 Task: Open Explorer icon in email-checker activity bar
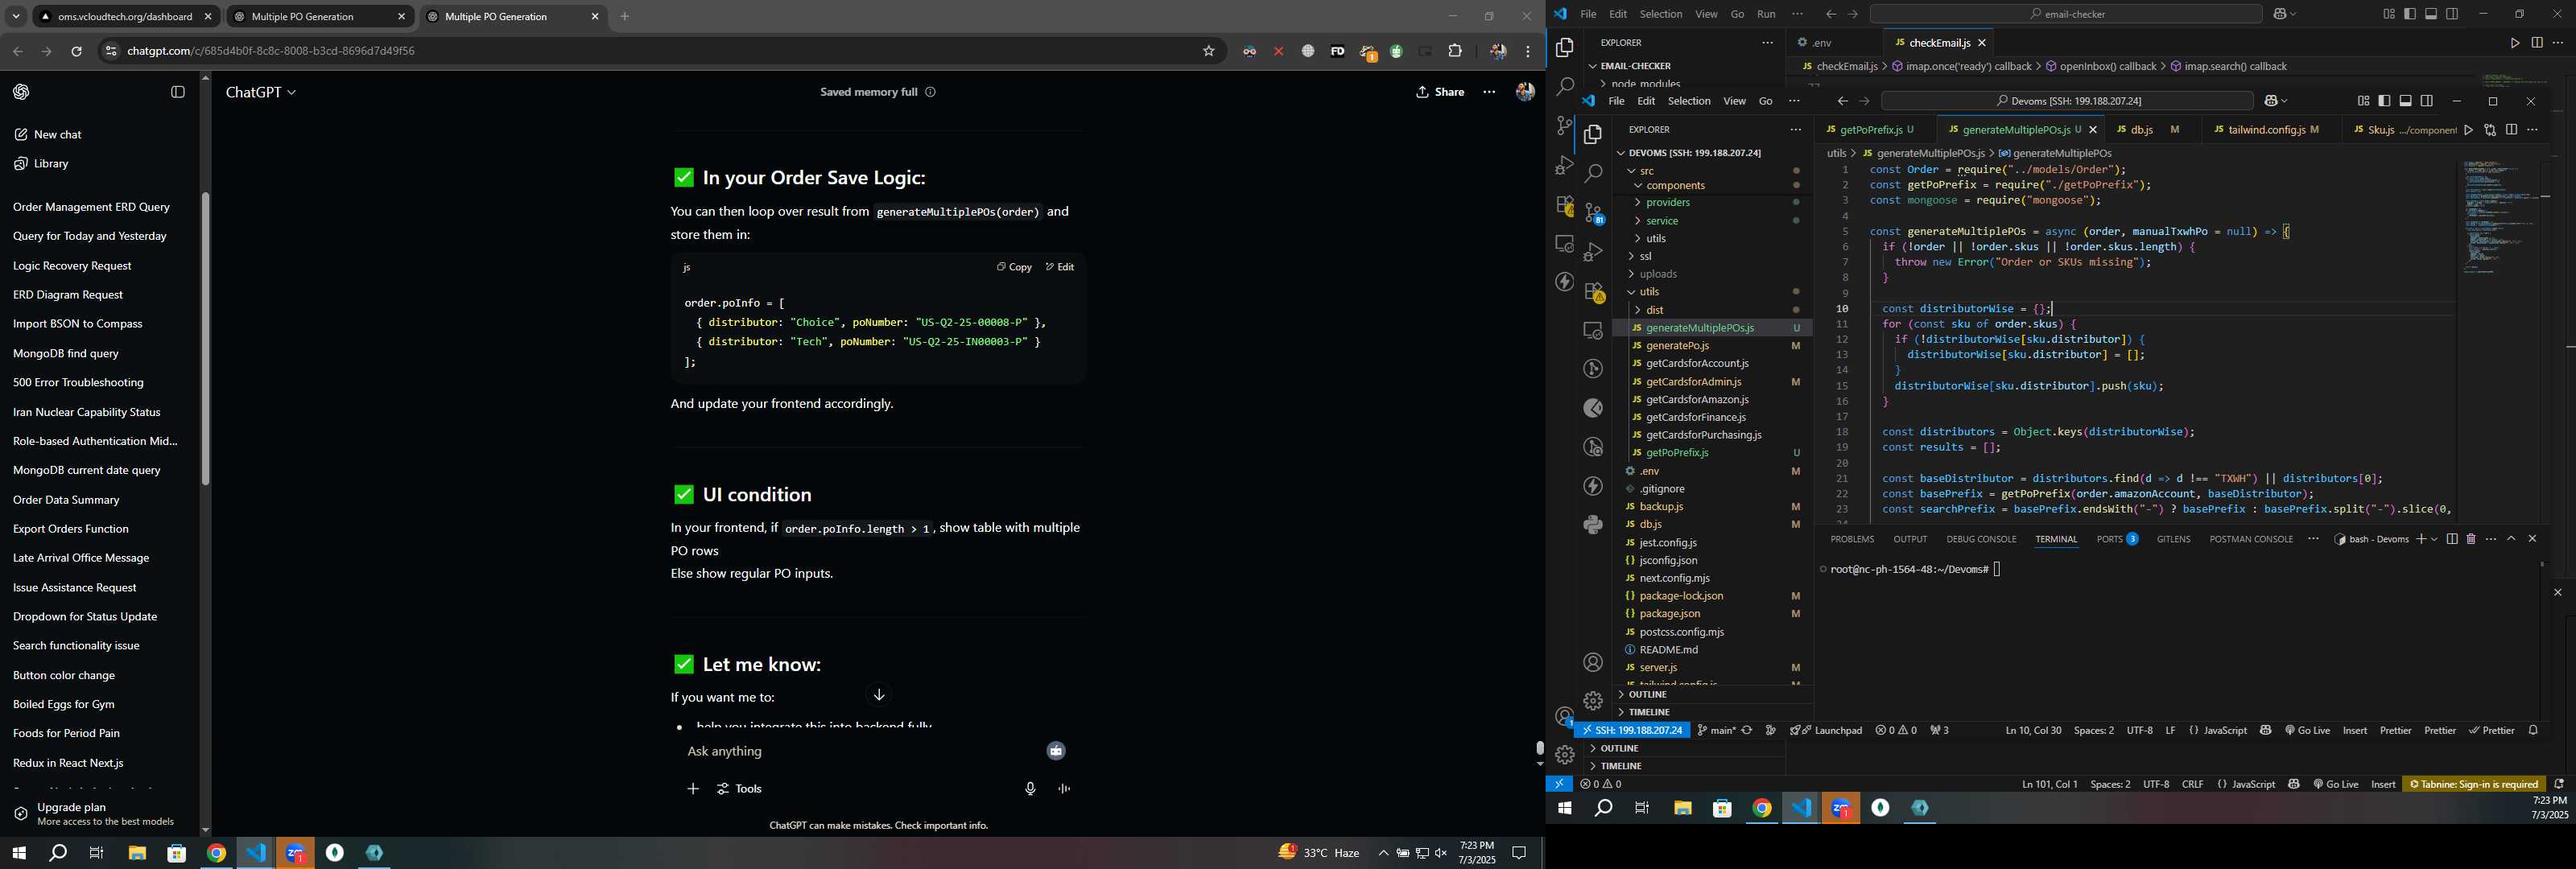(1565, 48)
